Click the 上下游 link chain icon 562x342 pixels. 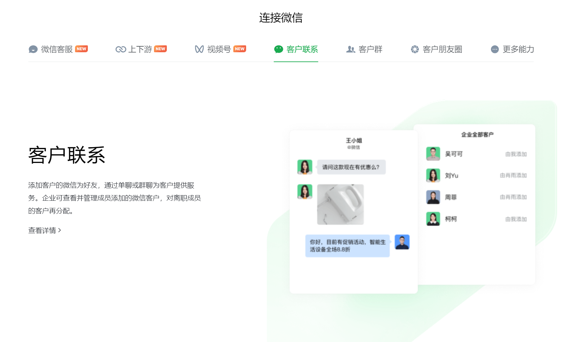pyautogui.click(x=121, y=49)
